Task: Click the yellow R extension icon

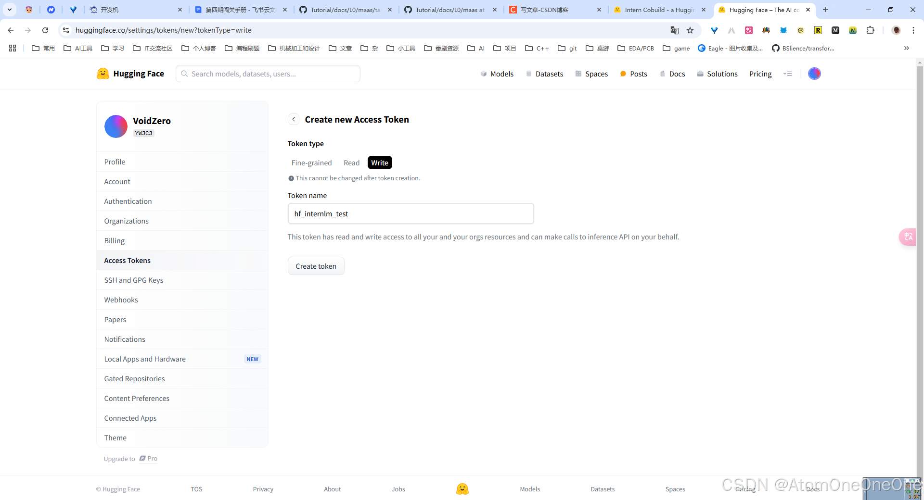Action: click(818, 30)
